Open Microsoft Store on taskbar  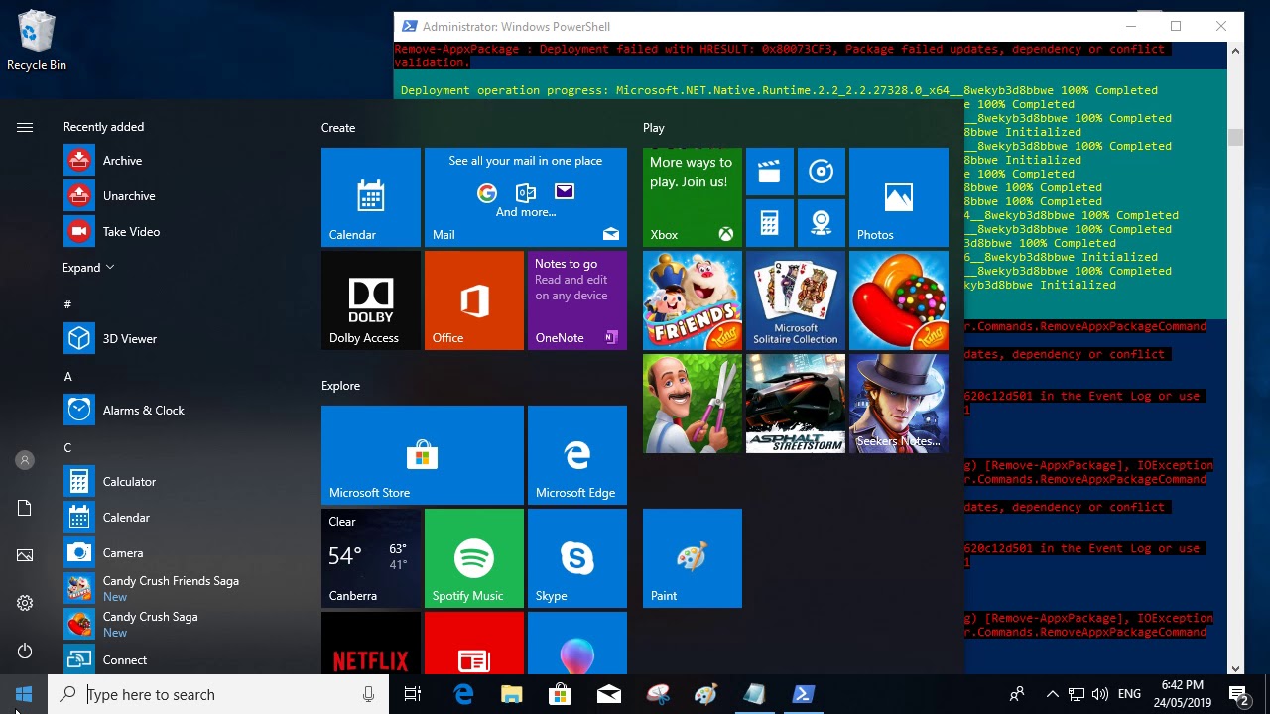[x=561, y=694]
